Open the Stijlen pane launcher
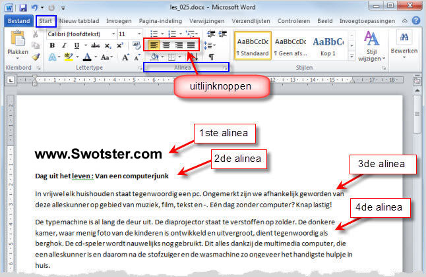The height and width of the screenshot is (277, 426). click(x=384, y=68)
